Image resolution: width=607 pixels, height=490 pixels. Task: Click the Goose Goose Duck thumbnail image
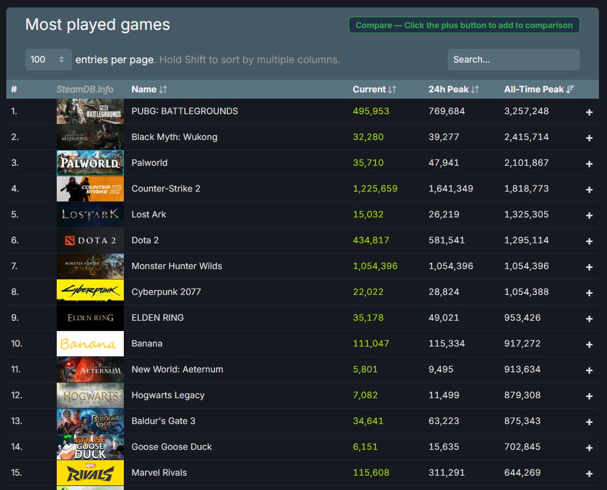[90, 447]
